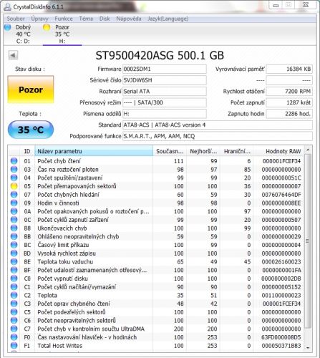Screen dimensions: 320x358
Task: Open the Jazyk(Language) menu
Action: click(x=168, y=19)
